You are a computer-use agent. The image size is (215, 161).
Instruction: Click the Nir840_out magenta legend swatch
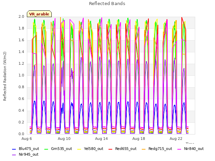point(179,149)
